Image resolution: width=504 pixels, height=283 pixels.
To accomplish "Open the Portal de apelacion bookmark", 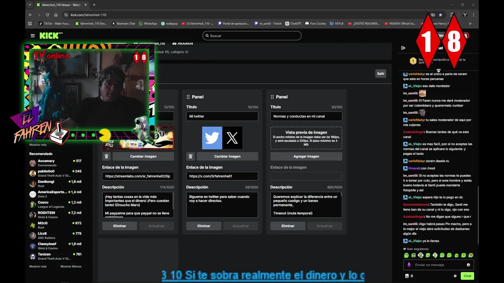I will [233, 24].
